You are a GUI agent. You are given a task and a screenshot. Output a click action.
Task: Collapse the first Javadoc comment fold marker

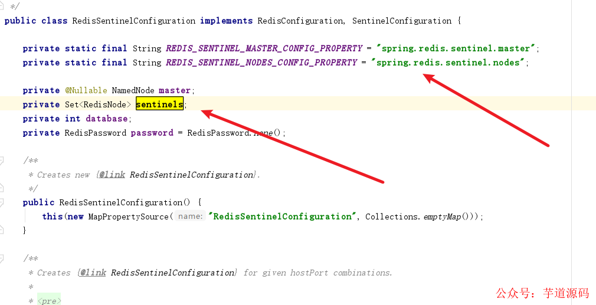point(2,160)
